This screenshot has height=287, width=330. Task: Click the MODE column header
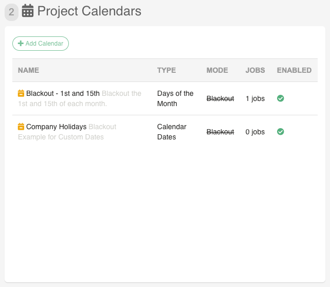[x=217, y=70]
